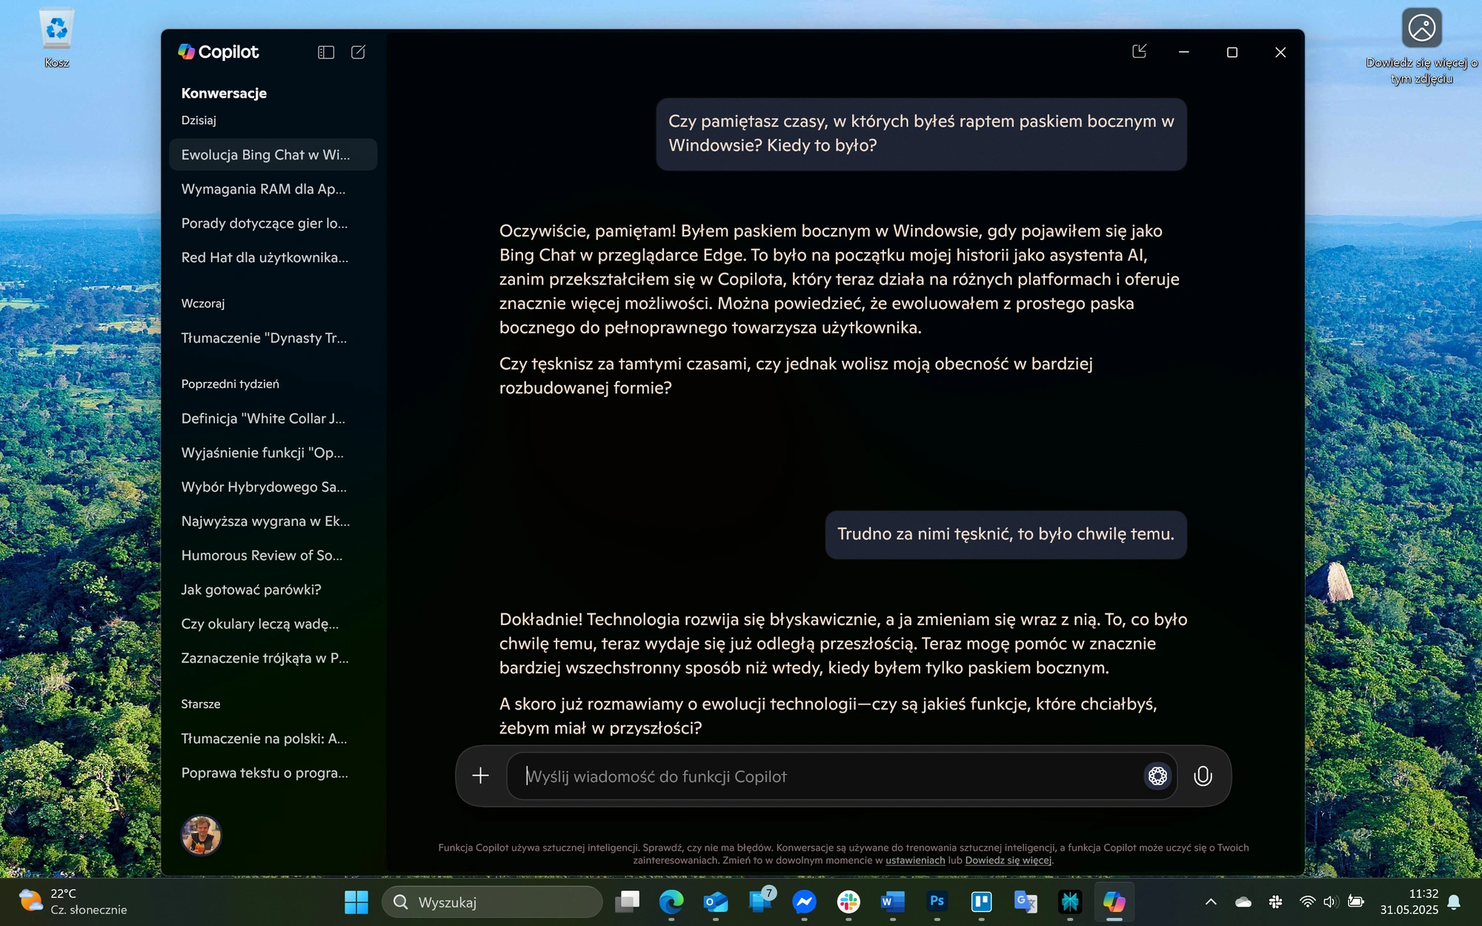
Task: Click the Copilot taskbar icon
Action: point(1114,902)
